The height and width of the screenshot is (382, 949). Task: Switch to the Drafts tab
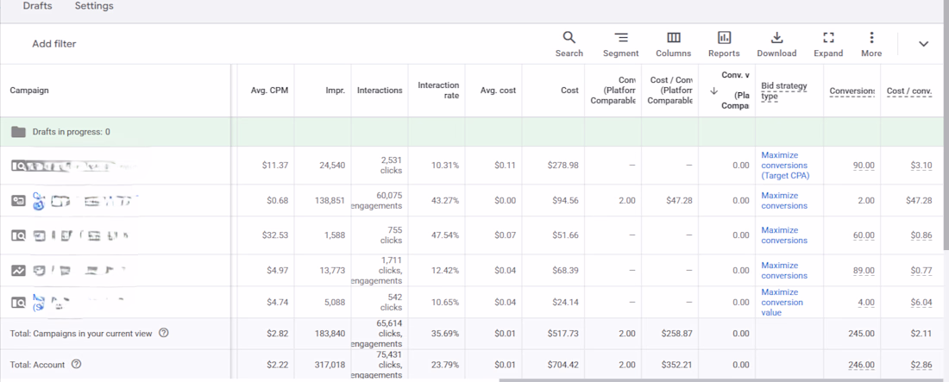[x=37, y=6]
